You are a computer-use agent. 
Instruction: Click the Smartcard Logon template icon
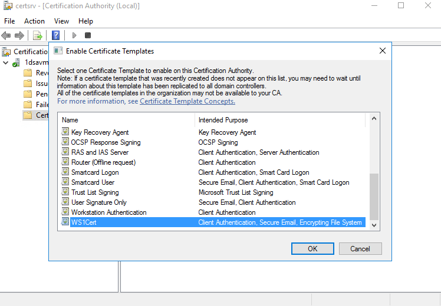click(x=65, y=172)
